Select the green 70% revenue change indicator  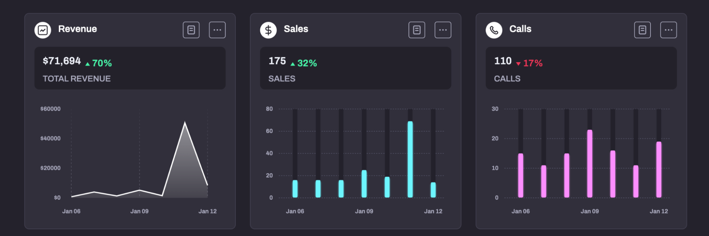(99, 63)
